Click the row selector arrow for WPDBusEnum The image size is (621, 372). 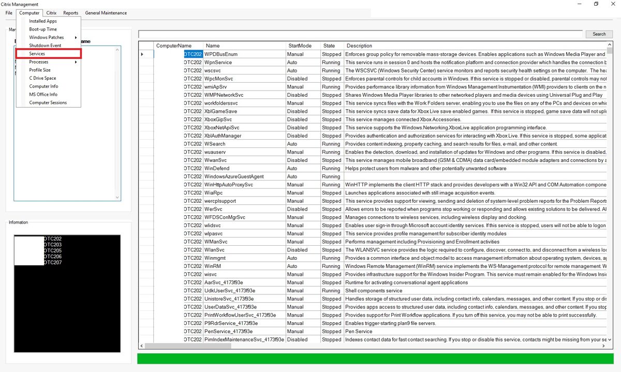click(x=143, y=54)
